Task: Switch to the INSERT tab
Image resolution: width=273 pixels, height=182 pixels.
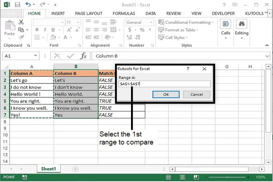Action: point(58,13)
